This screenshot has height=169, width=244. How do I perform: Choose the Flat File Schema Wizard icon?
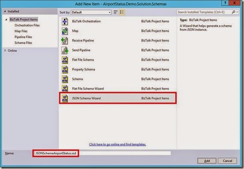65,89
